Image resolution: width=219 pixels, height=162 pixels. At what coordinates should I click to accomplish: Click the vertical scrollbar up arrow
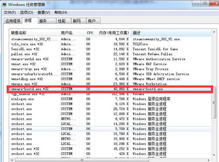pyautogui.click(x=214, y=32)
